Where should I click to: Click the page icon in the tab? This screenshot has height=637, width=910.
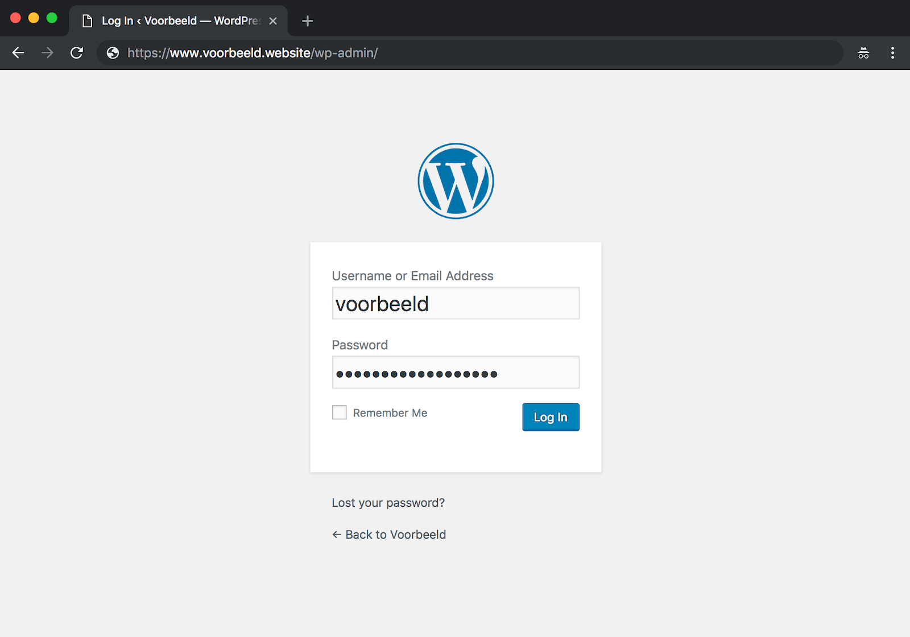[x=87, y=21]
